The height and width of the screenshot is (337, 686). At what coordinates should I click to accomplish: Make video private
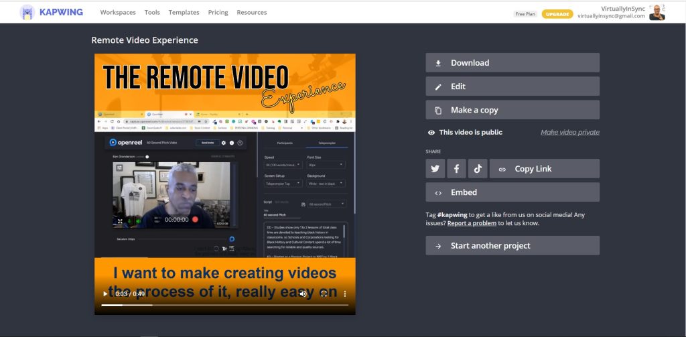coord(569,133)
